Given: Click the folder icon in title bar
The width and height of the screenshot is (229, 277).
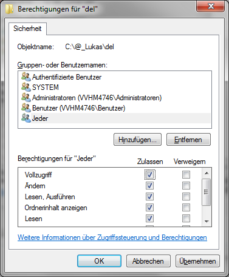Looking at the screenshot, I should coord(9,9).
